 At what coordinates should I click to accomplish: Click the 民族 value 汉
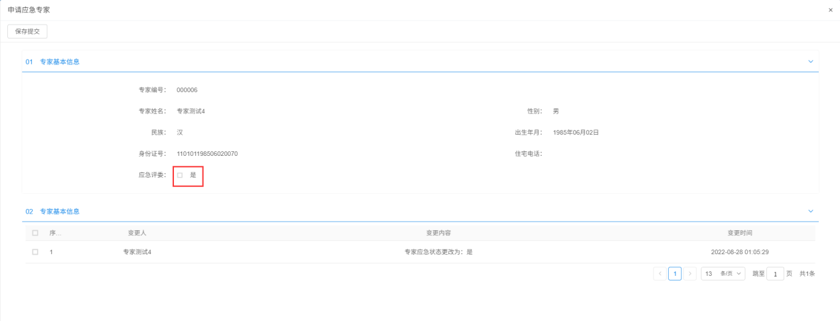pyautogui.click(x=180, y=133)
